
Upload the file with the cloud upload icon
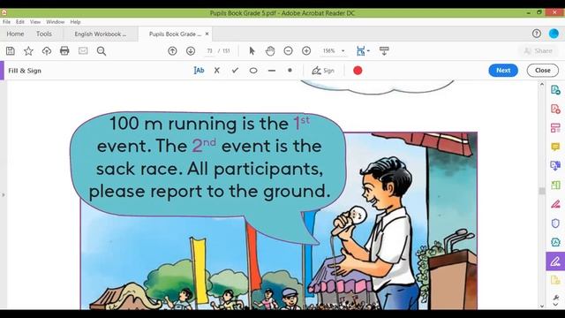(x=47, y=51)
